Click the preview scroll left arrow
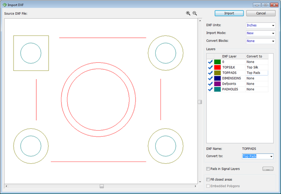This screenshot has height=194, width=281. (6, 186)
